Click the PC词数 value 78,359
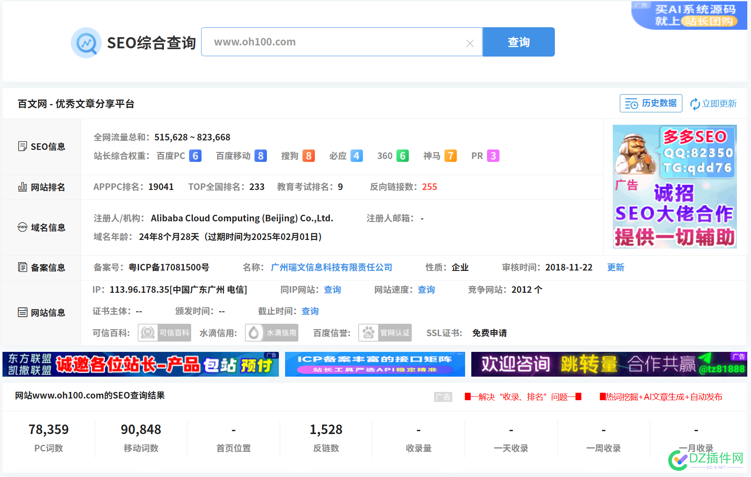 point(48,430)
